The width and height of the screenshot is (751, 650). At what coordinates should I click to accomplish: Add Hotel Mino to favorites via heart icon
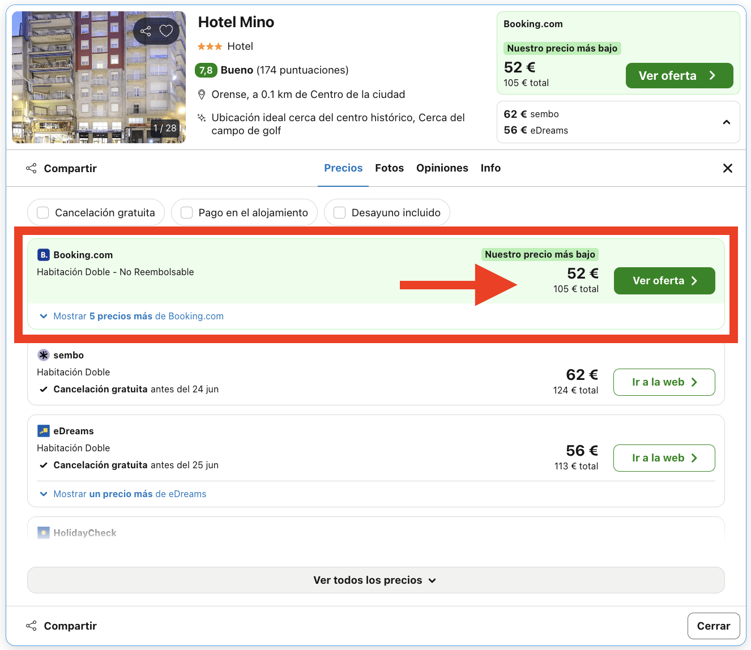[x=167, y=31]
